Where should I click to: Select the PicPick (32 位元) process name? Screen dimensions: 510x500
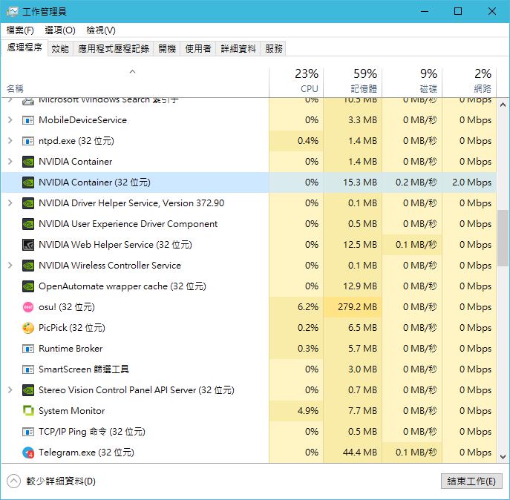pos(72,328)
